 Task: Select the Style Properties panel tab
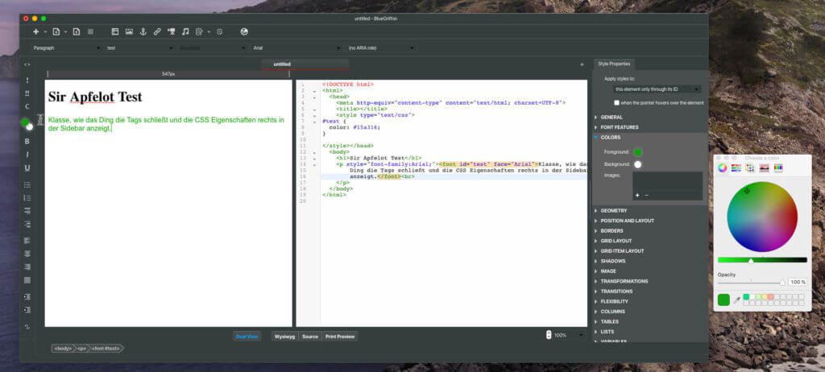[614, 64]
